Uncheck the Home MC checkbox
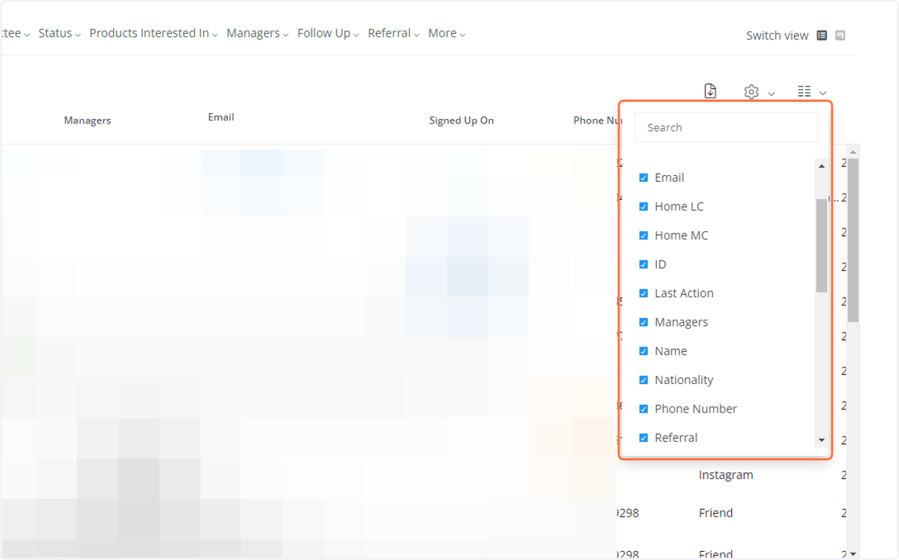The width and height of the screenshot is (899, 560). [643, 235]
